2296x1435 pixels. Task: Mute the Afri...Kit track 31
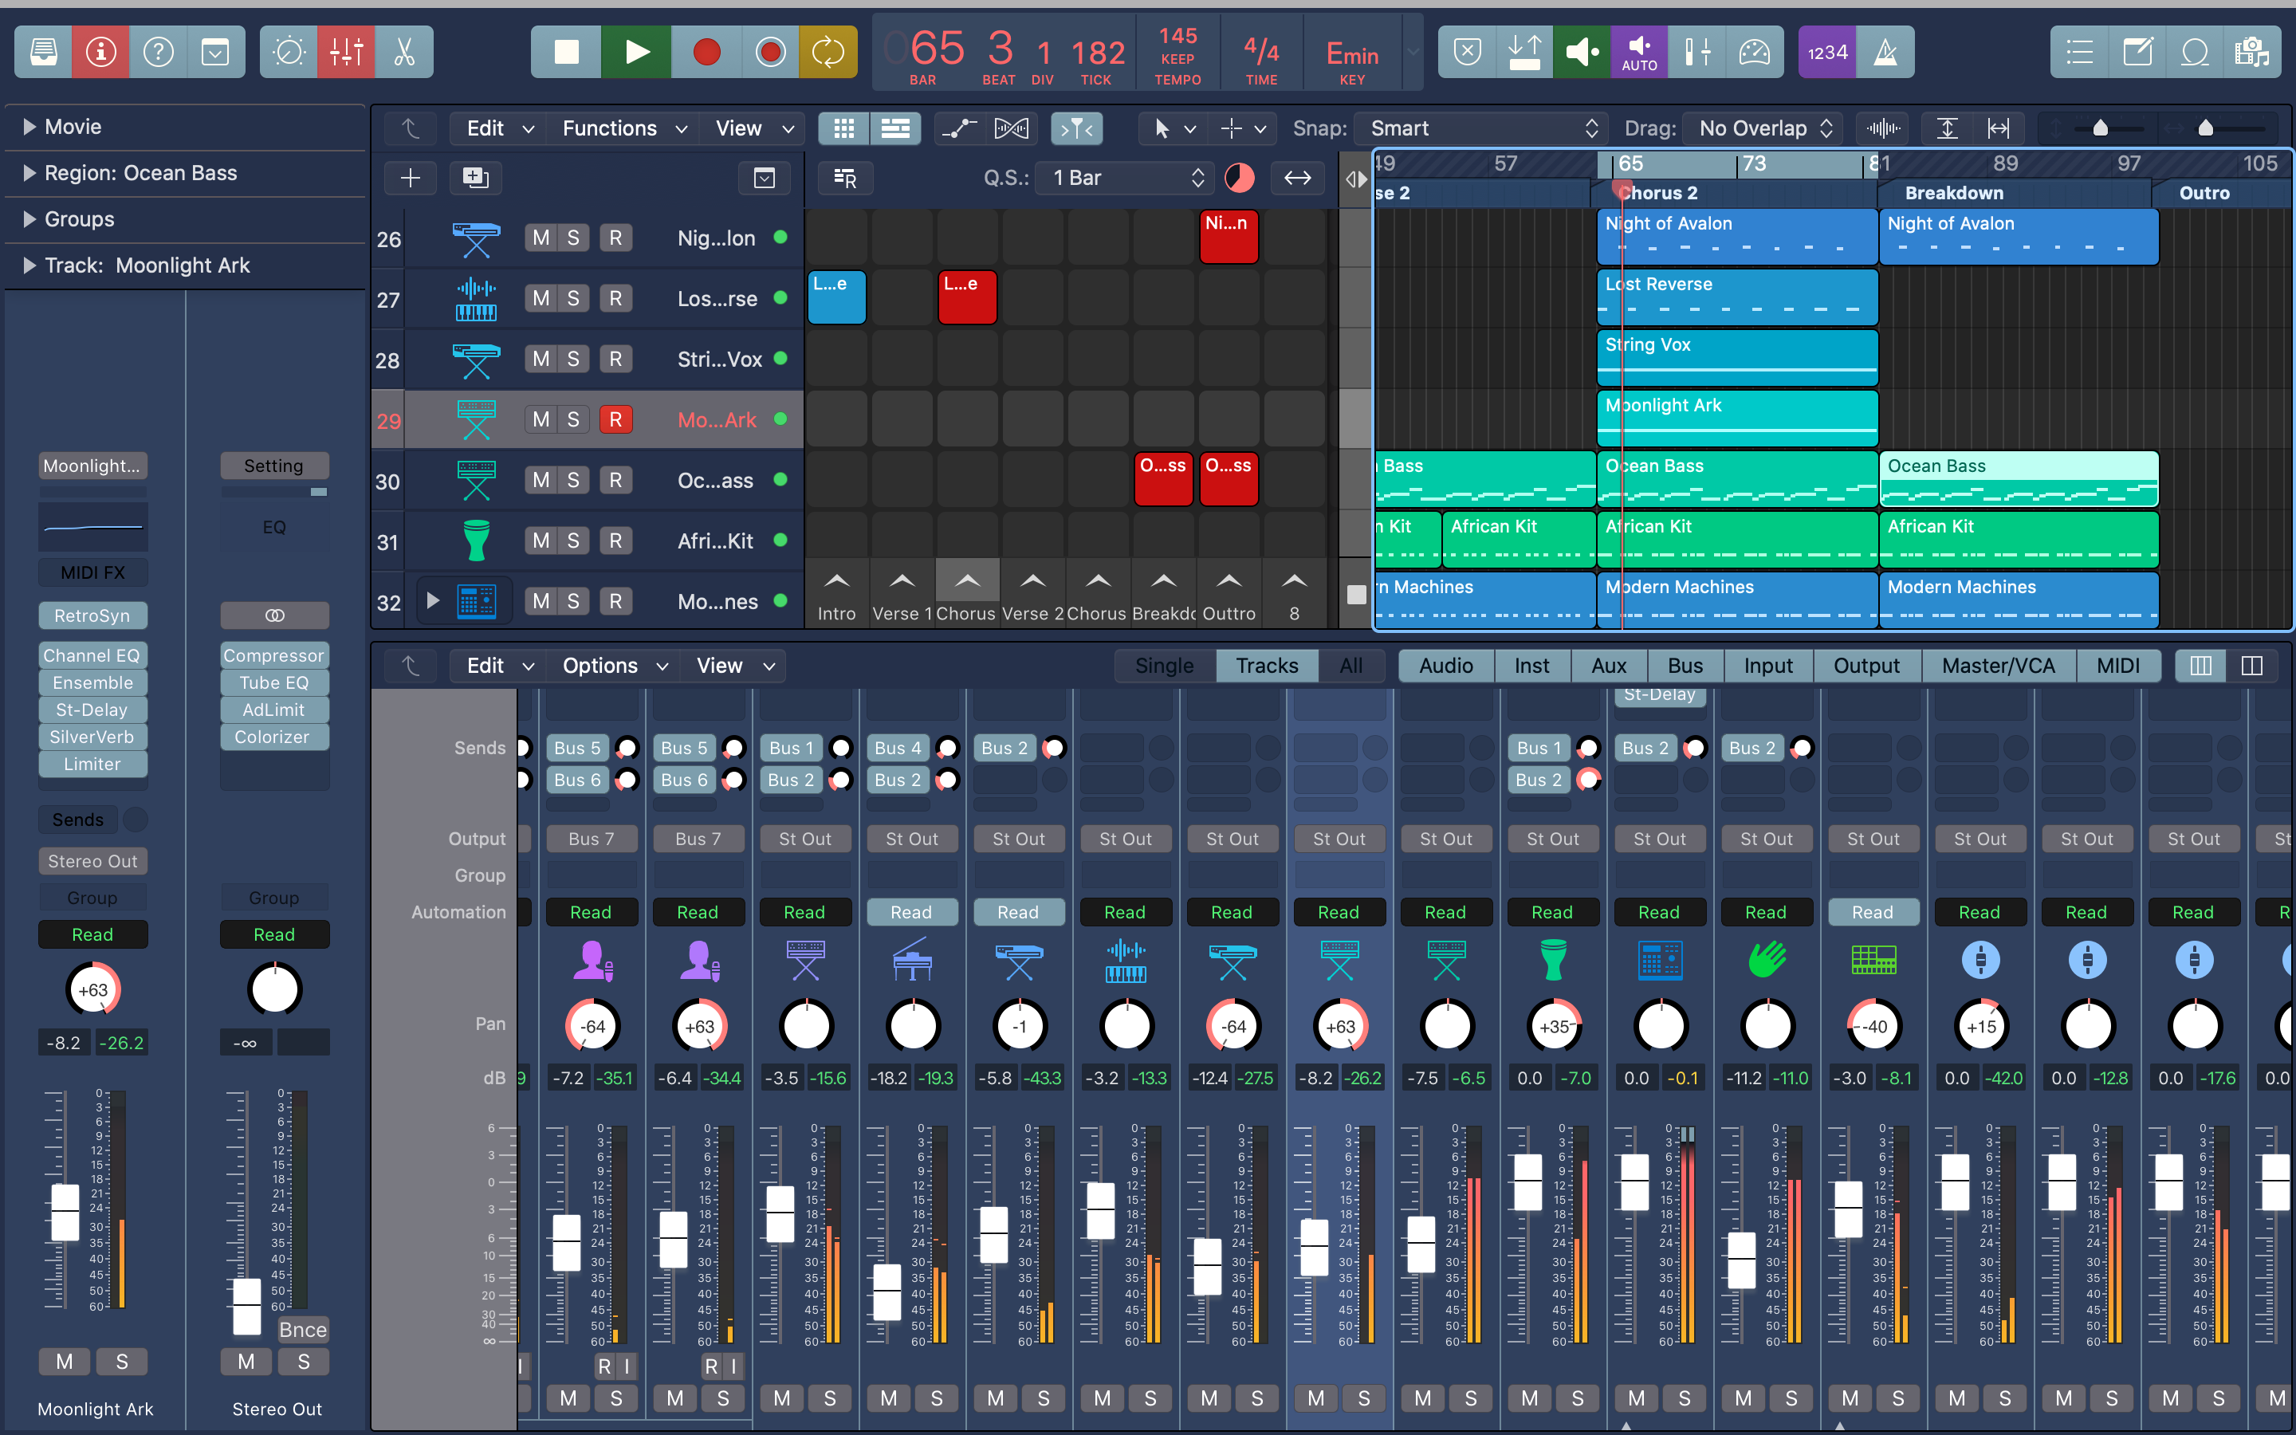pos(541,541)
